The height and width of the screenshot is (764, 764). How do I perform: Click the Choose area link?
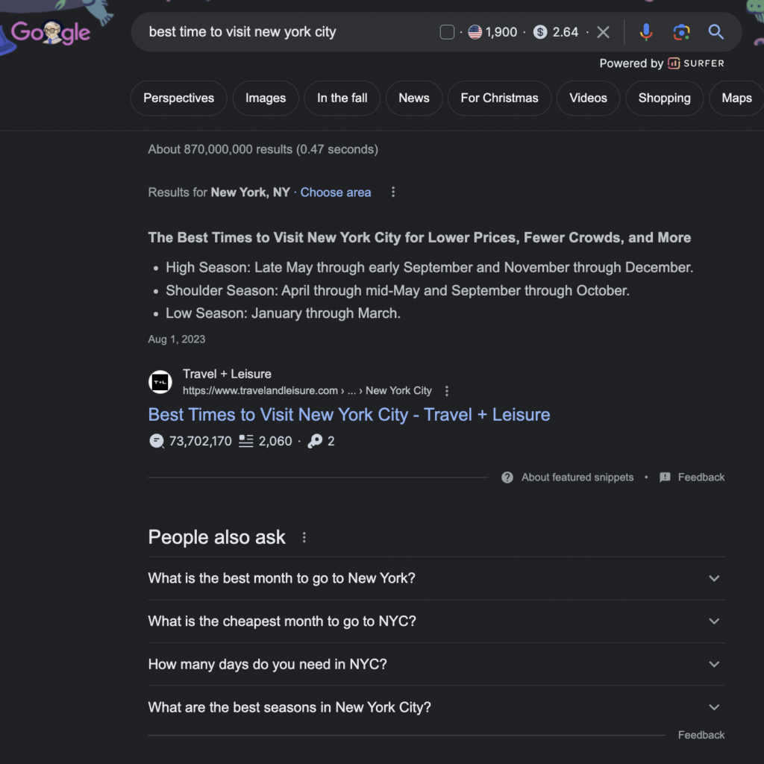[x=336, y=192]
